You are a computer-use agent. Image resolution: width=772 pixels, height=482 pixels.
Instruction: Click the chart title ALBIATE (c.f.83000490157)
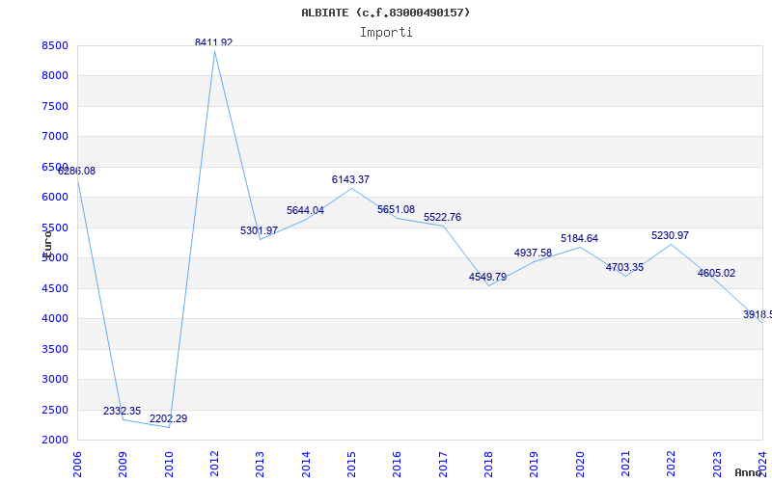point(385,13)
